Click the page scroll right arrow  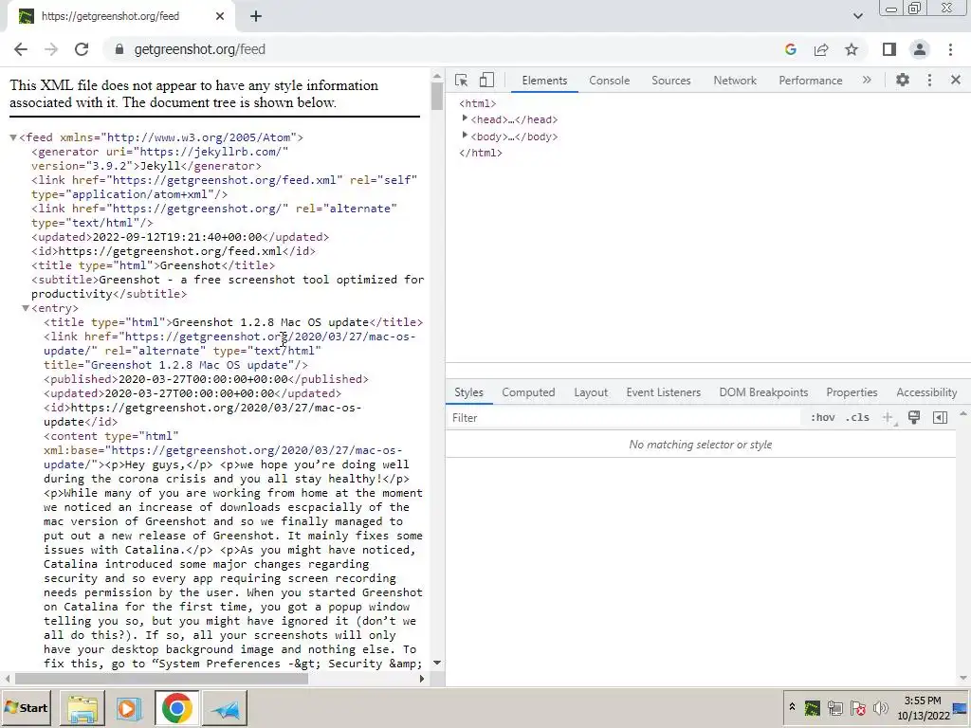click(x=422, y=679)
